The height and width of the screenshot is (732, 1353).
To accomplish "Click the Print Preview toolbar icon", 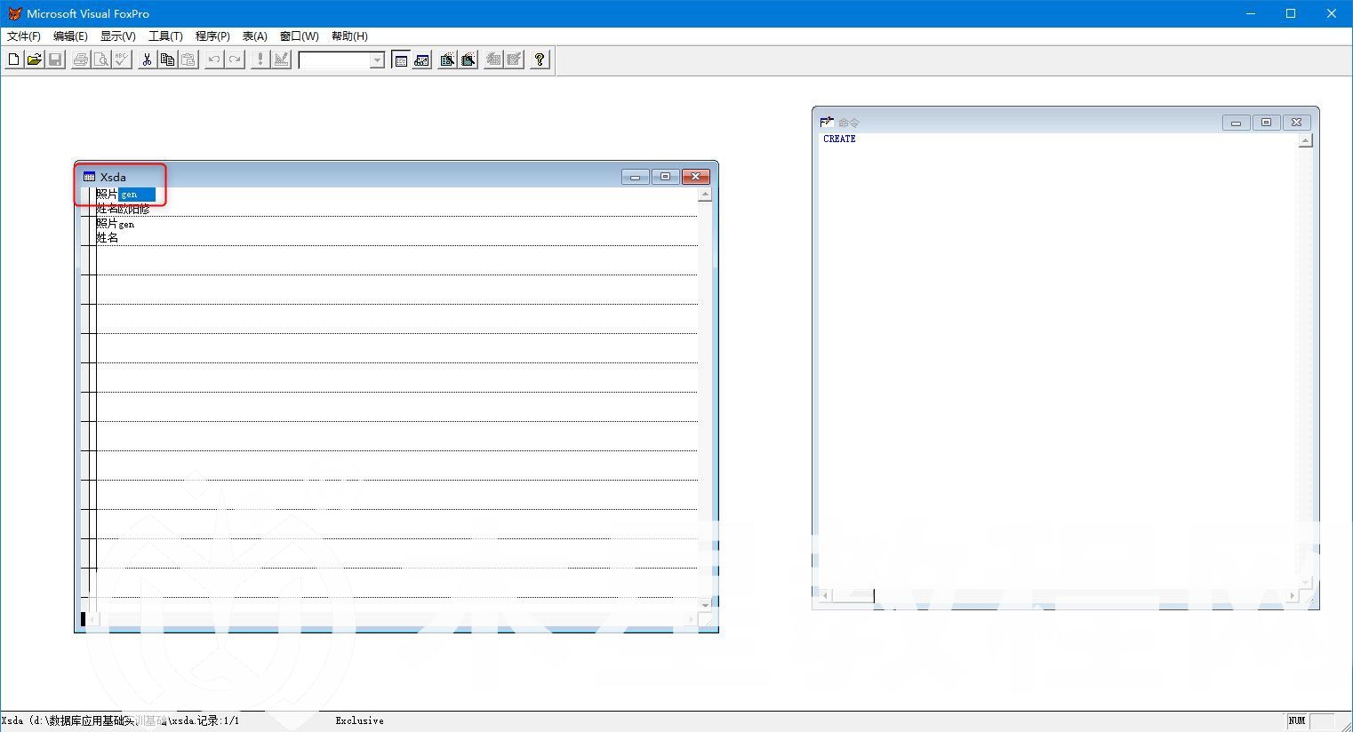I will tap(101, 60).
